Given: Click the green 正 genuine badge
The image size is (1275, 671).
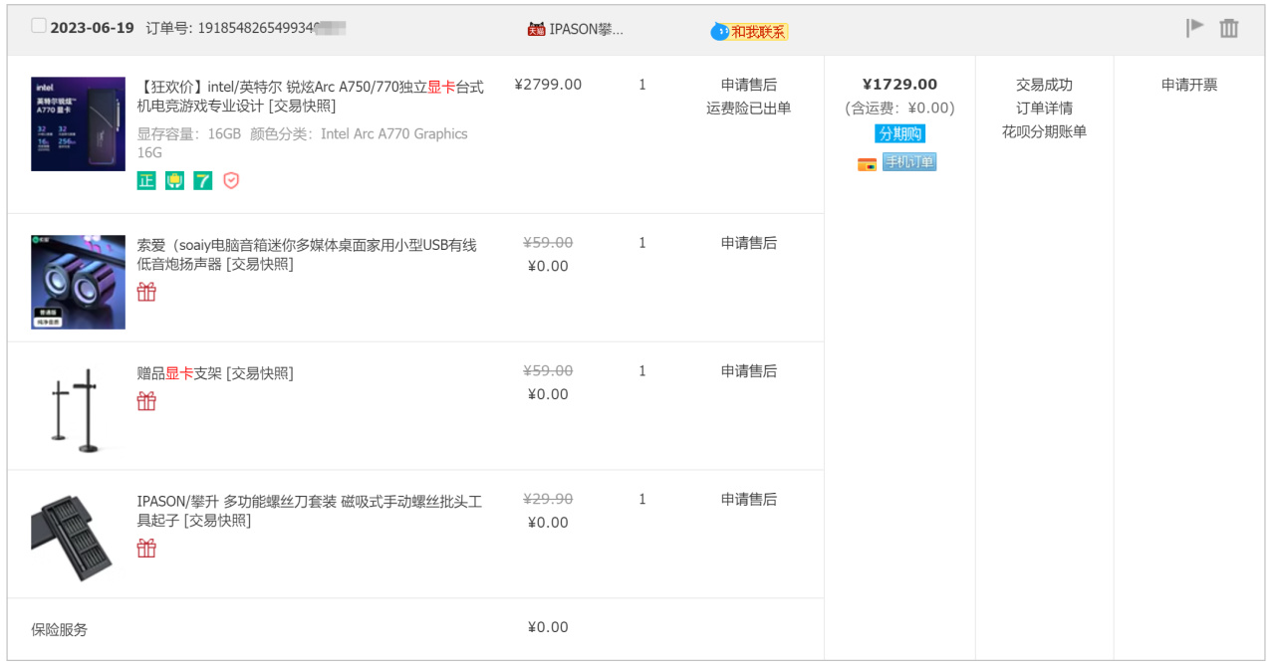Looking at the screenshot, I should (x=146, y=180).
